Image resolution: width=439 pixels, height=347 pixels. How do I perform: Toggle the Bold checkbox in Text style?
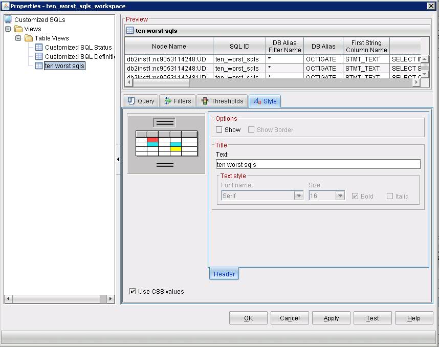click(355, 196)
